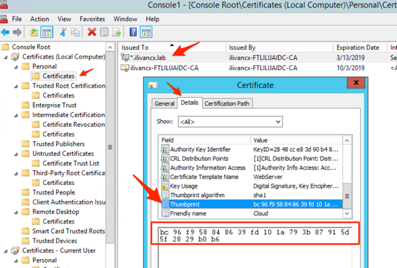Switch to the General tab

164,103
